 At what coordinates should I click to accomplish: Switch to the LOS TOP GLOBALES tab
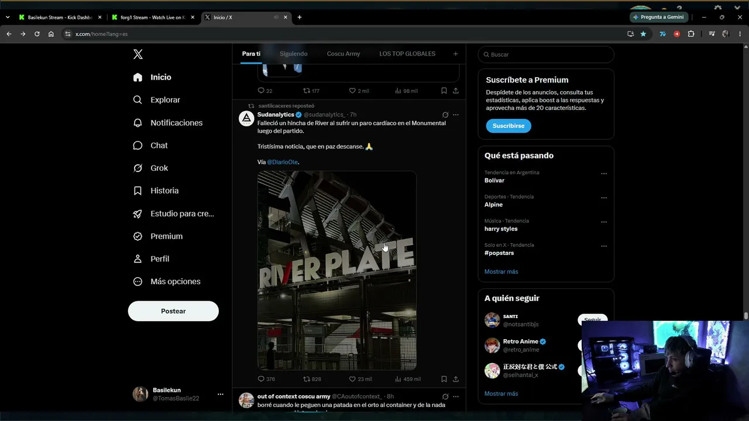click(x=407, y=54)
